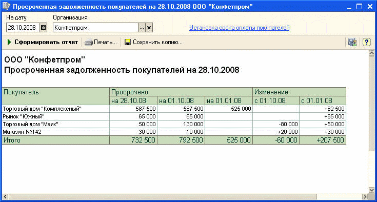Viewport: 377px width, 202px height.
Task: Open the calendar picker next to the date
Action: pyautogui.click(x=43, y=28)
